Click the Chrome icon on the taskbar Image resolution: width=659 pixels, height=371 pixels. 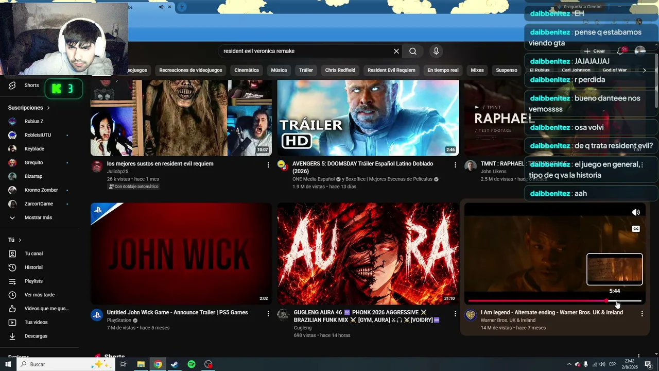[x=158, y=364]
